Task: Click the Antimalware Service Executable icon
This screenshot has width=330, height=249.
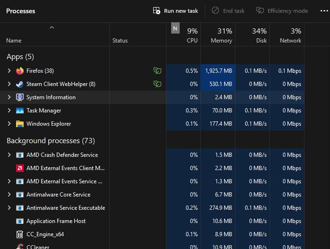Action: click(x=20, y=208)
